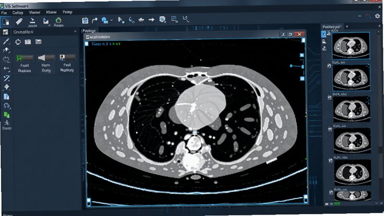The height and width of the screenshot is (216, 384).
Task: Click the flag-with-drop toolbar icon
Action: tap(121, 20)
